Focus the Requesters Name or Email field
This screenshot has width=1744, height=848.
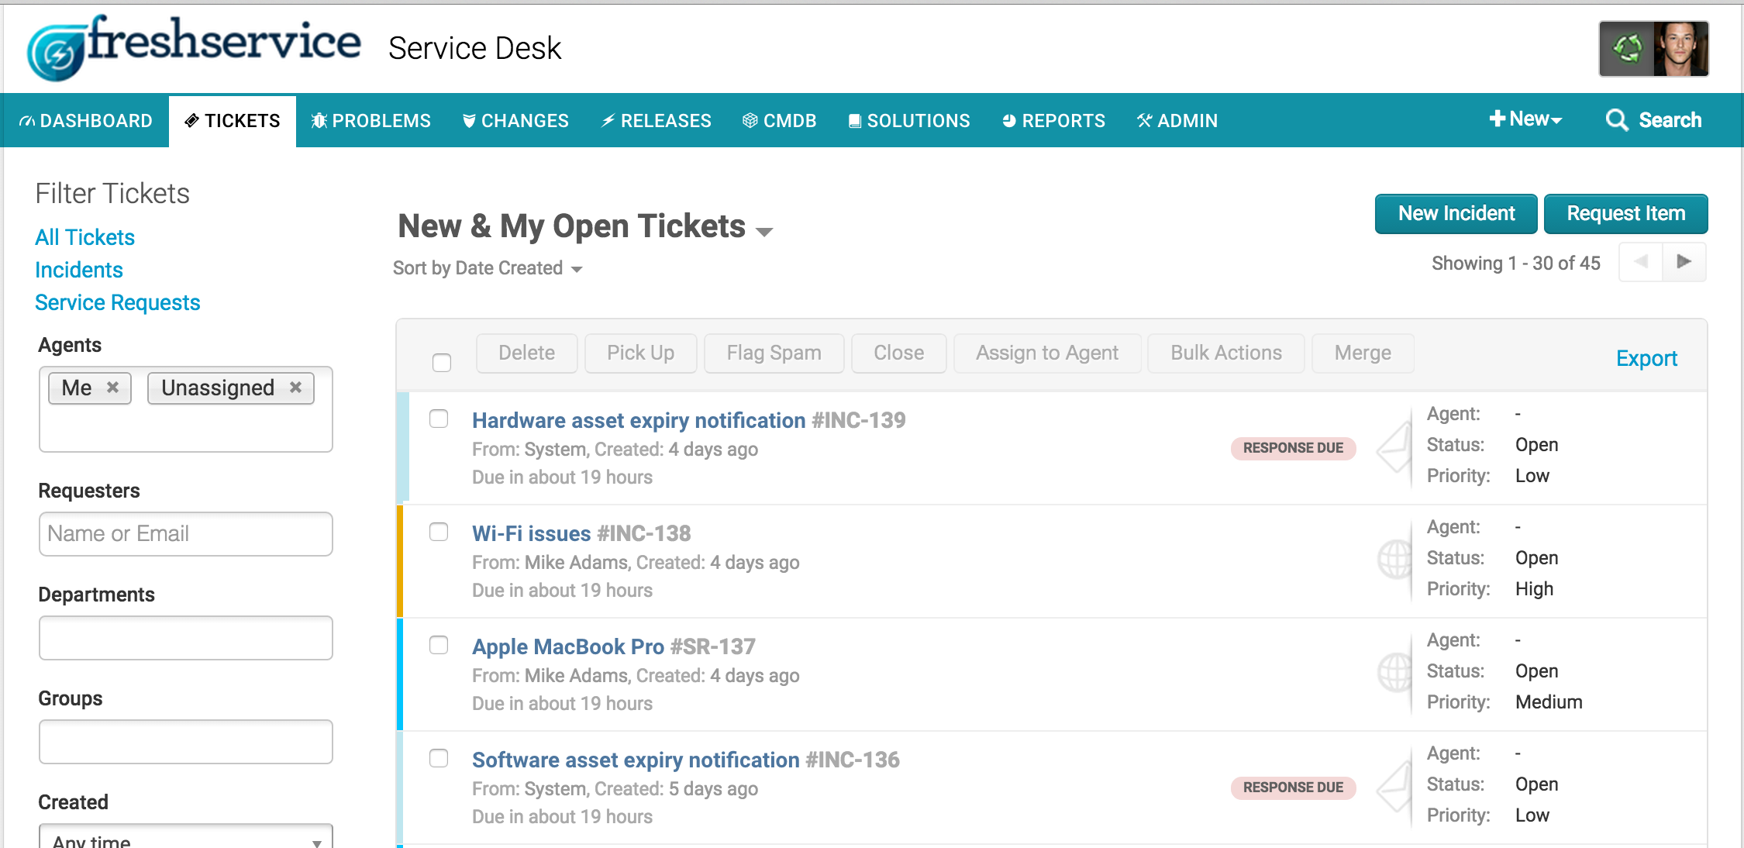[186, 534]
